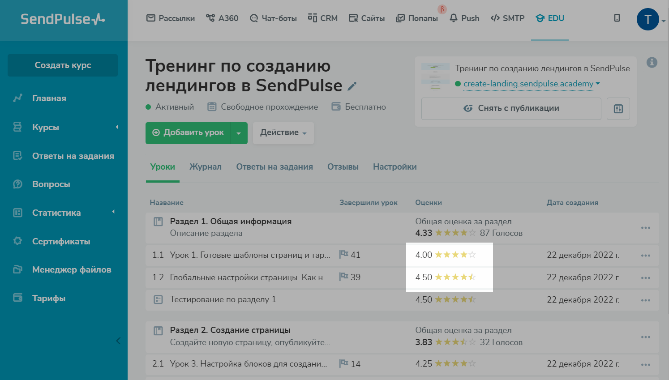Viewport: 669px width, 380px height.
Task: Open the Действие dropdown
Action: pos(283,133)
